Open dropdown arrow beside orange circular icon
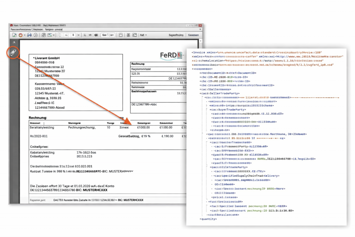355x237 pixels. (x=24, y=35)
